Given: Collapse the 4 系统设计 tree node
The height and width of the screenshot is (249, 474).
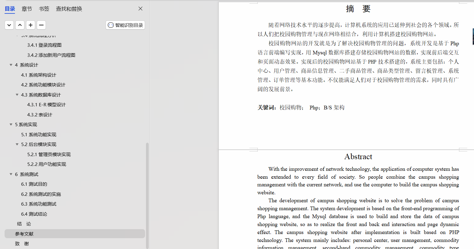Looking at the screenshot, I should coord(11,65).
